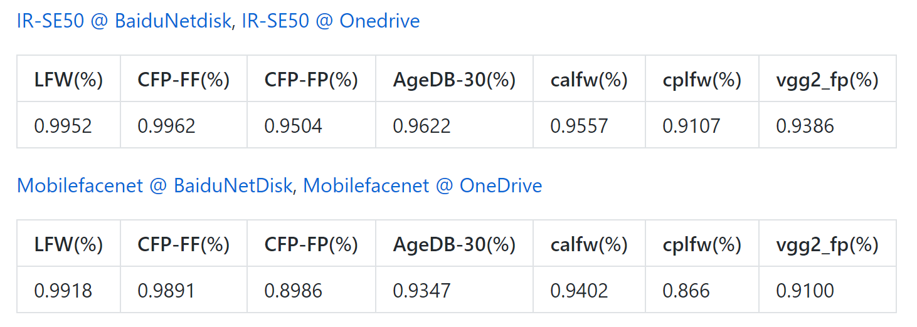Select the 0.9952 LFW value cell
The height and width of the screenshot is (327, 917).
click(69, 125)
